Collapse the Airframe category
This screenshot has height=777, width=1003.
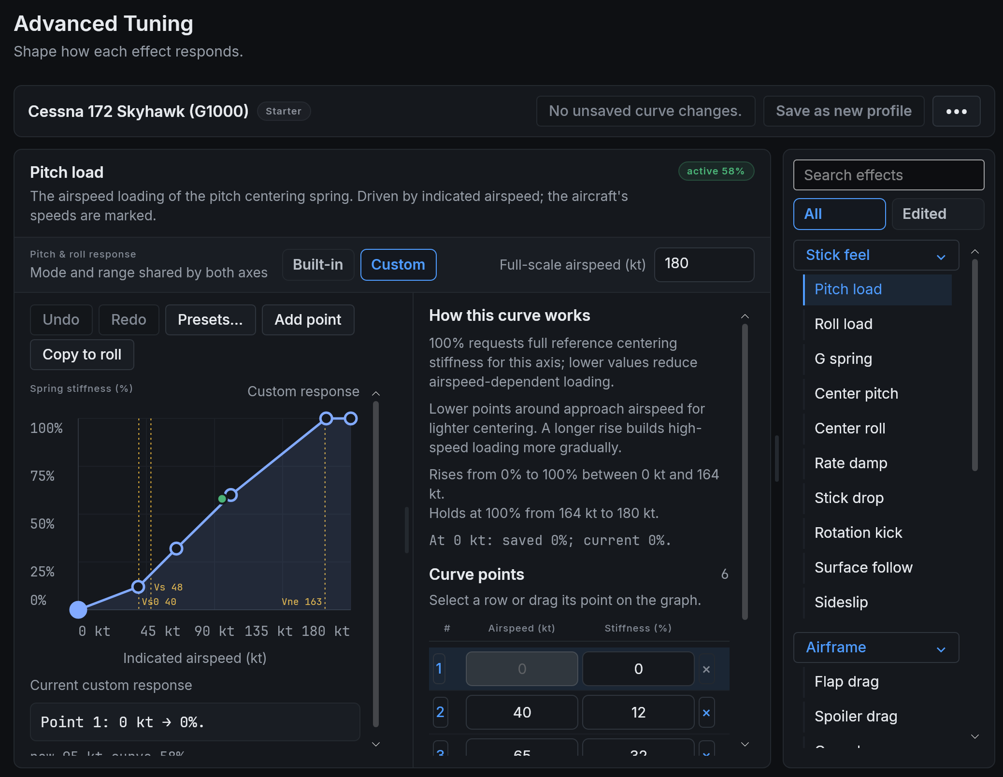[x=876, y=647]
